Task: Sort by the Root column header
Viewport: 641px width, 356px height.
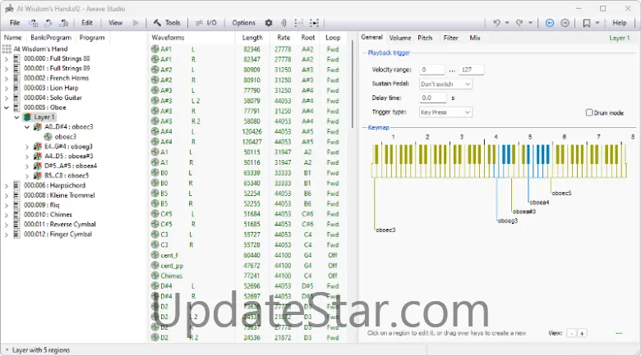Action: click(x=308, y=38)
